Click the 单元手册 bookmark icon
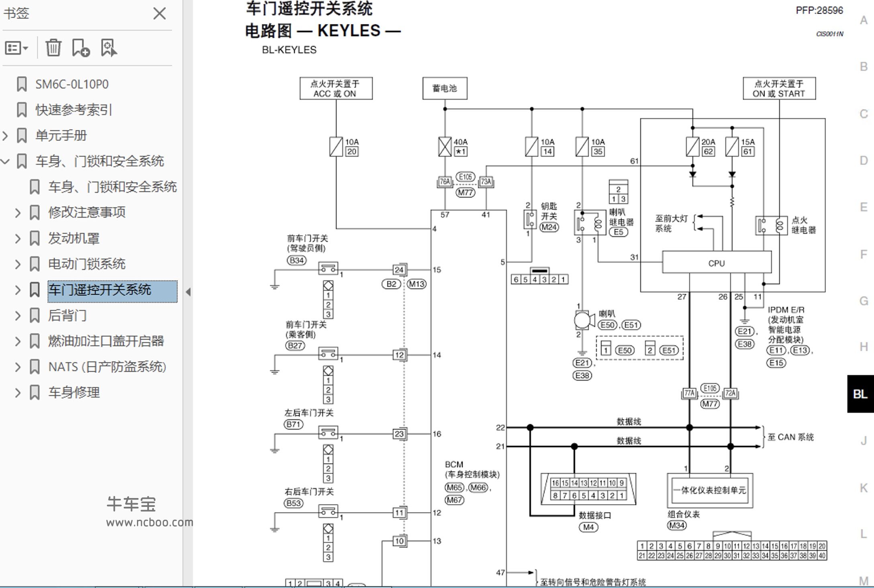This screenshot has width=874, height=588. (x=22, y=136)
